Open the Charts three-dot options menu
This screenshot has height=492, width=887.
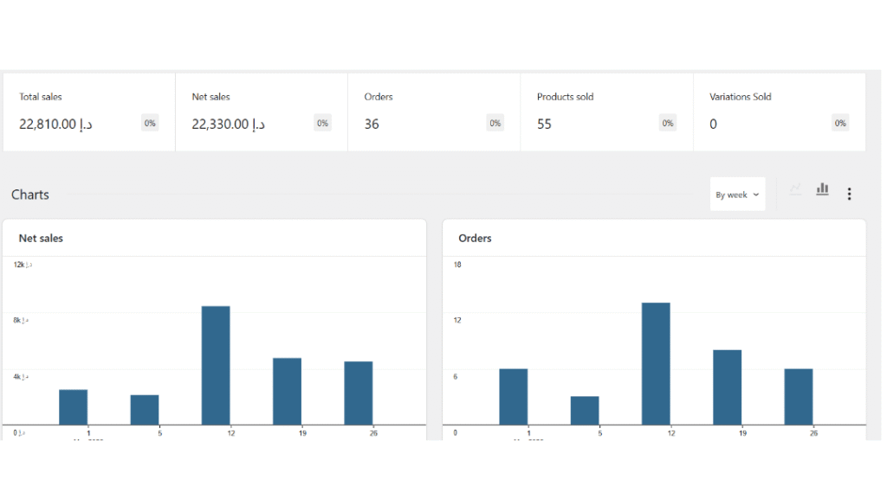pyautogui.click(x=849, y=194)
